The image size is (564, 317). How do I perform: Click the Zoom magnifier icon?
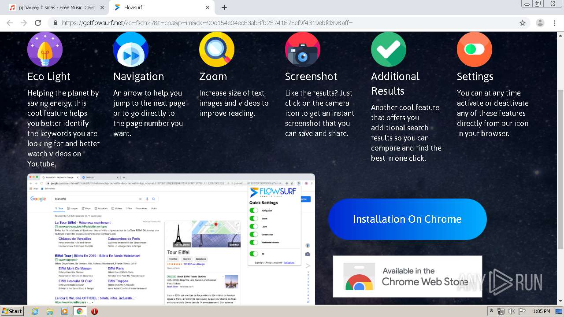point(217,49)
